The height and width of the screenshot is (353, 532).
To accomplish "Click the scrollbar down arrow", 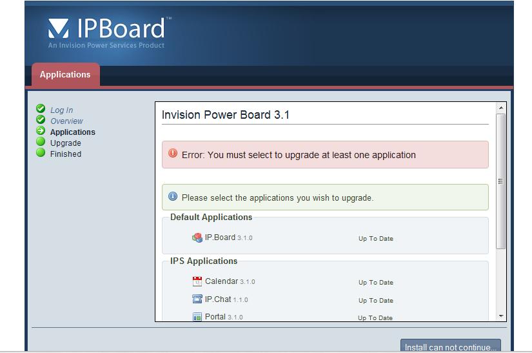I will (501, 316).
